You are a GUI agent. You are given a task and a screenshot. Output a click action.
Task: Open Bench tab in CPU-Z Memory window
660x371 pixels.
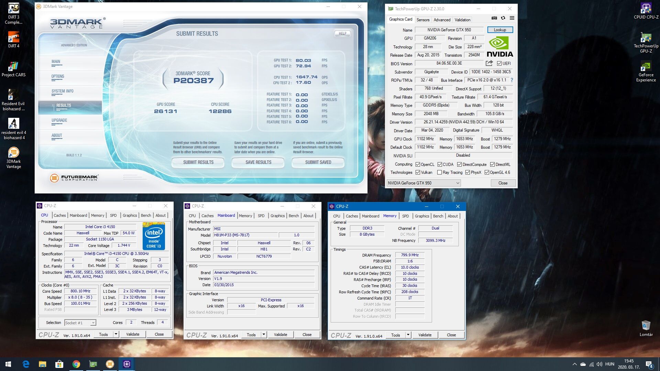(x=438, y=216)
